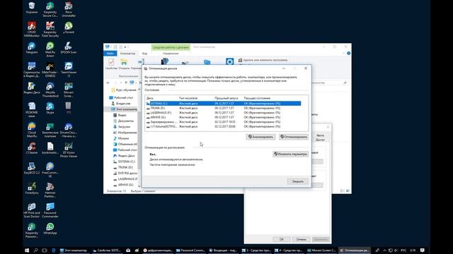The image size is (453, 254).
Task: Open Видео folder in Explorer tree
Action: (x=120, y=115)
